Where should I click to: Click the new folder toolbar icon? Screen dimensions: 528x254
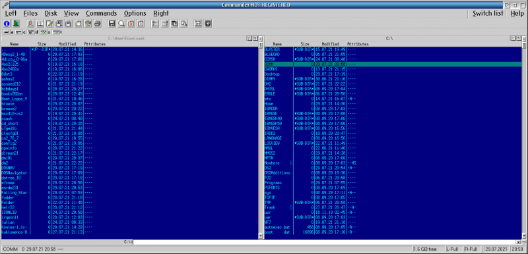point(79,24)
